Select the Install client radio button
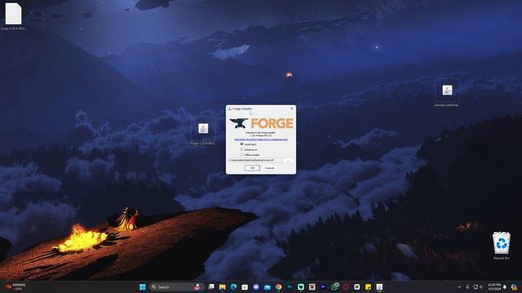 pyautogui.click(x=241, y=144)
